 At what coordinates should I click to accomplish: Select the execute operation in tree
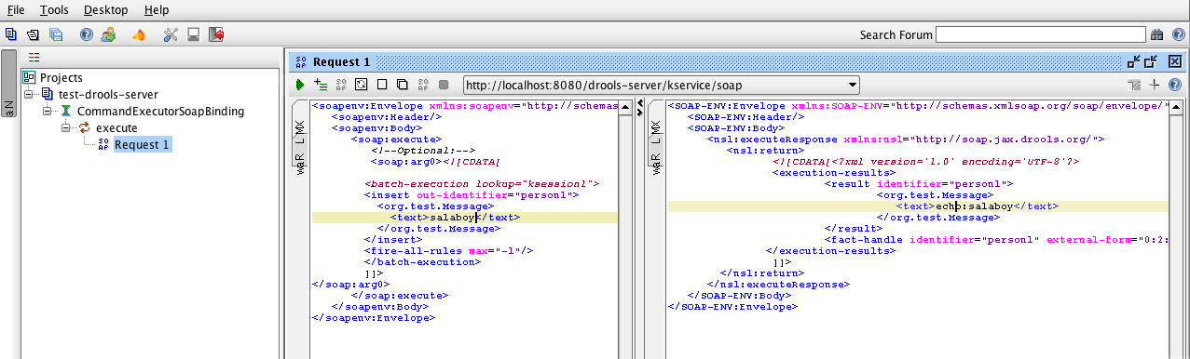(x=116, y=127)
